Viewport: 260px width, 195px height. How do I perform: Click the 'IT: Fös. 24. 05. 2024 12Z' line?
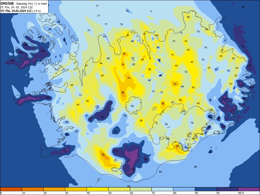pyautogui.click(x=17, y=7)
